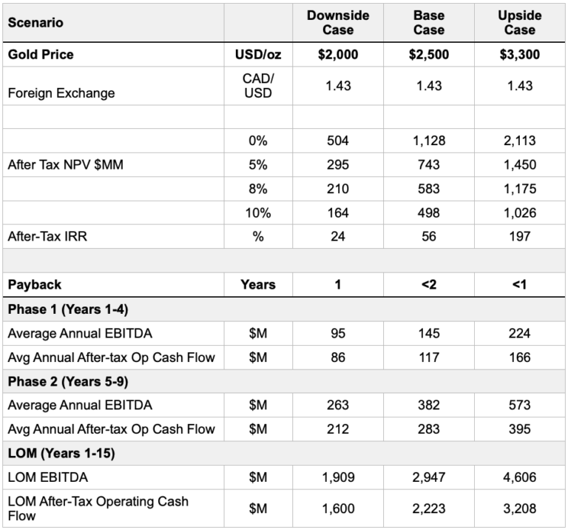The width and height of the screenshot is (568, 530).
Task: Select the $2,500 gold price cell
Action: tap(429, 55)
